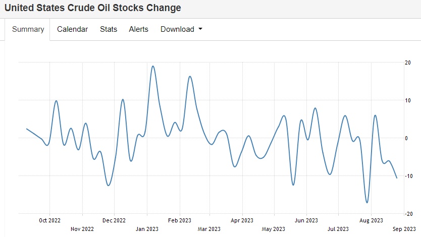Click the lowest trough of the line near August 2023
The height and width of the screenshot is (237, 421).
(x=367, y=203)
